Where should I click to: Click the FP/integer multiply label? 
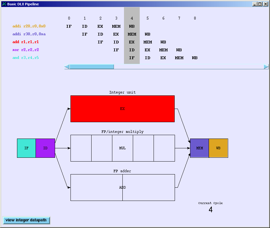tap(122, 132)
